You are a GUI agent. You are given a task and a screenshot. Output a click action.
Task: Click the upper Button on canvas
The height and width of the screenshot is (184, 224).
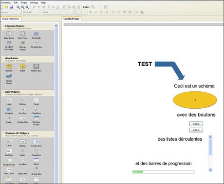tap(196, 124)
